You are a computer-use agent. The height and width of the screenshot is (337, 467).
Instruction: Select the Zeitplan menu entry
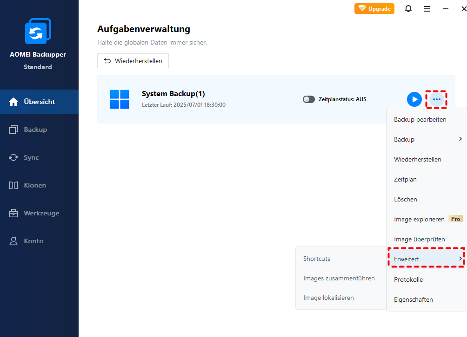pyautogui.click(x=427, y=179)
